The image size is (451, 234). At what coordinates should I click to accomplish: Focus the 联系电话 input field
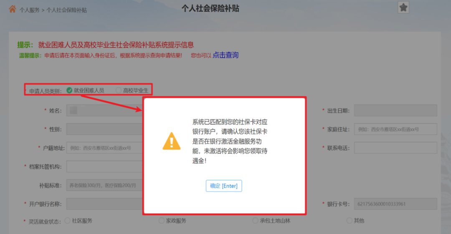[395, 148]
